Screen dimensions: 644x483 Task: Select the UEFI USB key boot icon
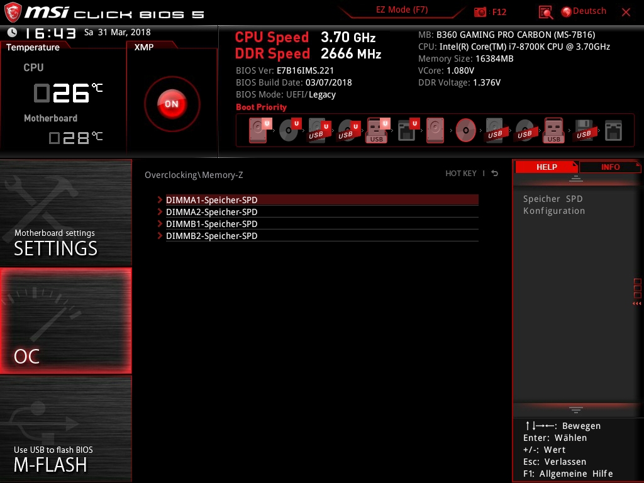coord(377,131)
